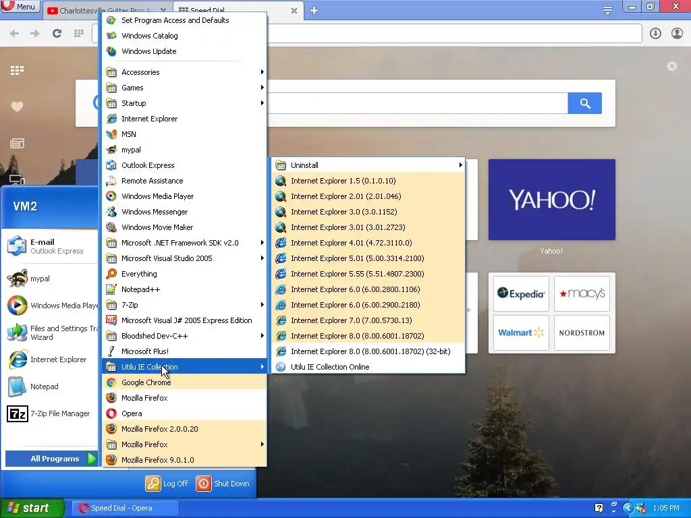Open bookmarks heart icon in Opera sidebar
Image resolution: width=691 pixels, height=518 pixels.
pyautogui.click(x=17, y=106)
